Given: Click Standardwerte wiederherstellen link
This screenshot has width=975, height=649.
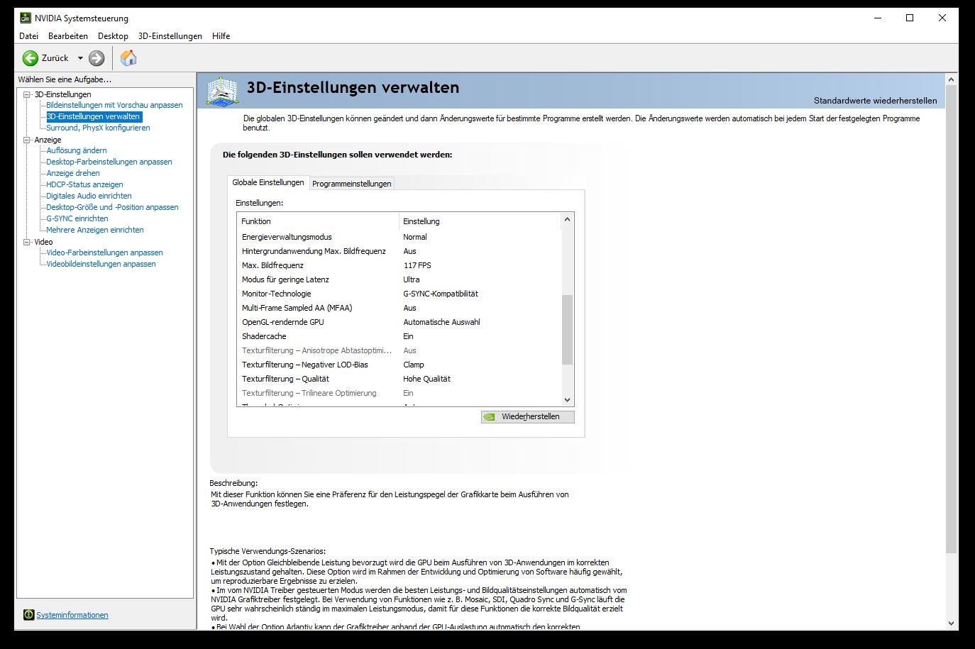Looking at the screenshot, I should coord(875,101).
